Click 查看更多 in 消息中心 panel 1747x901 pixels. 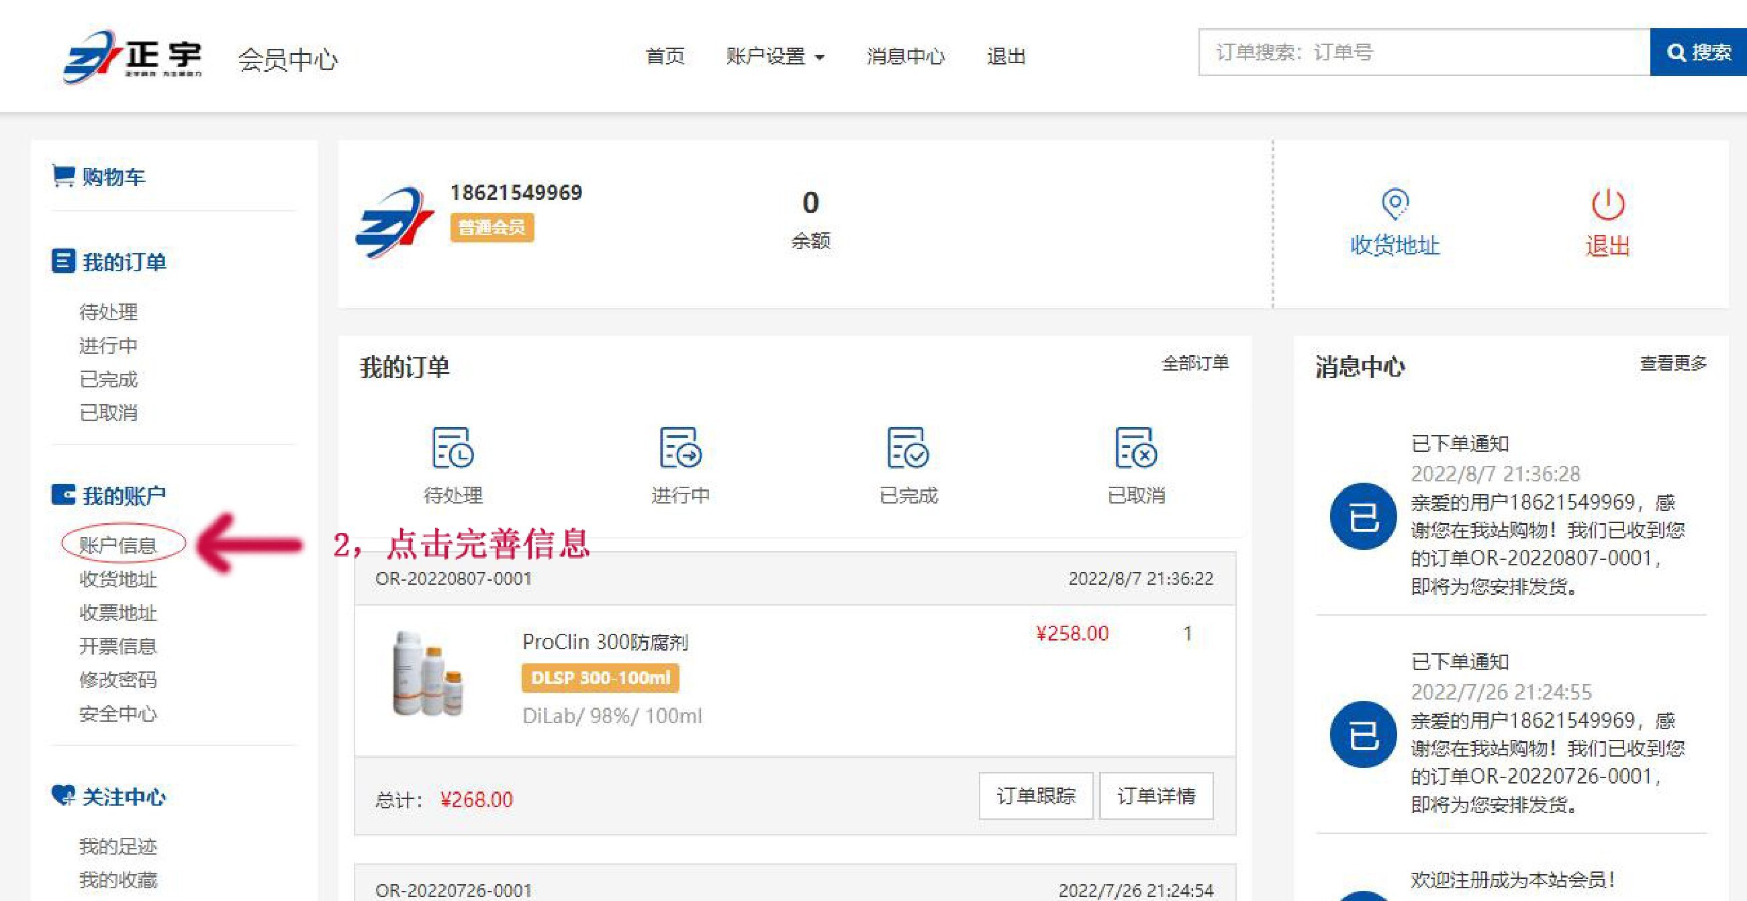coord(1673,363)
